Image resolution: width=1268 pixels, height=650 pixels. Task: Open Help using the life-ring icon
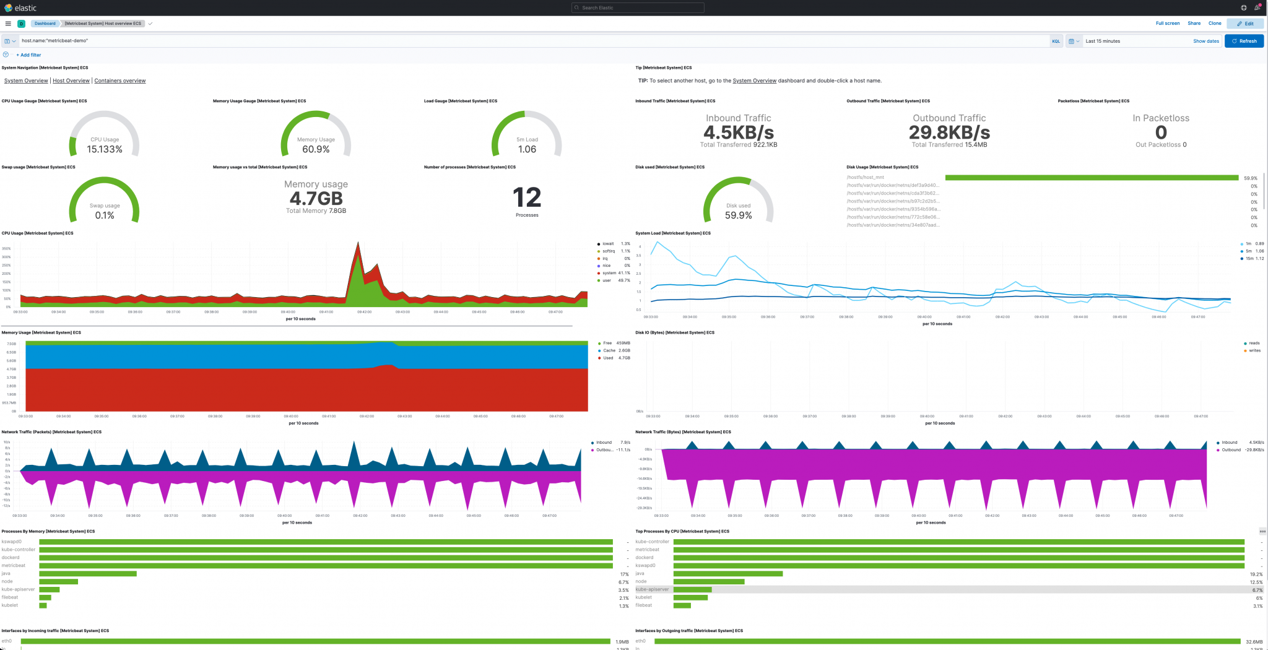pos(1243,7)
